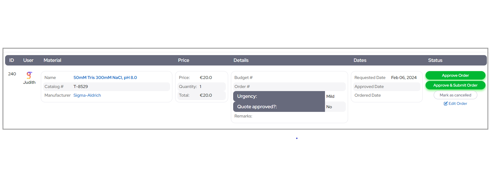Click the ID column header

click(12, 60)
